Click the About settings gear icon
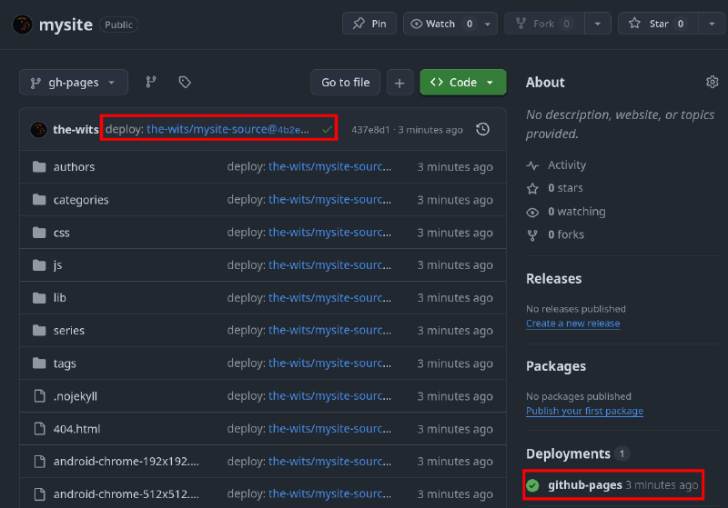Screen dimensions: 728x508 point(712,82)
